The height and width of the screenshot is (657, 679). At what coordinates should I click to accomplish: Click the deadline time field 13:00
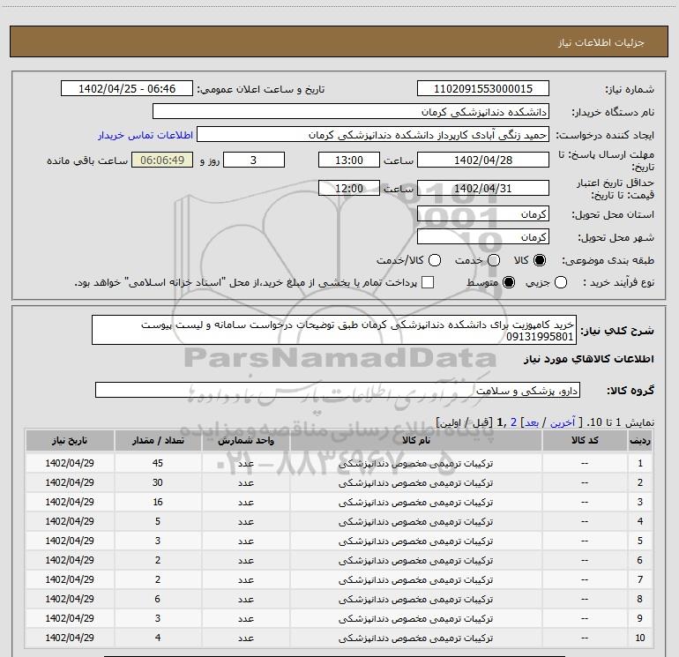349,160
